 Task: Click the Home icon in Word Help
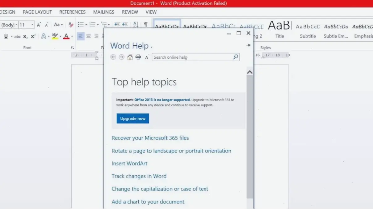130,57
